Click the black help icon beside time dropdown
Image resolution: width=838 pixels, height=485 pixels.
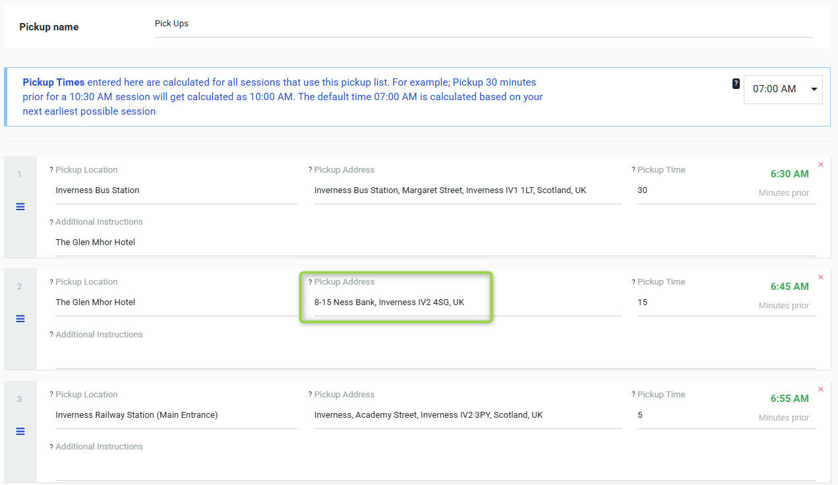(x=736, y=84)
